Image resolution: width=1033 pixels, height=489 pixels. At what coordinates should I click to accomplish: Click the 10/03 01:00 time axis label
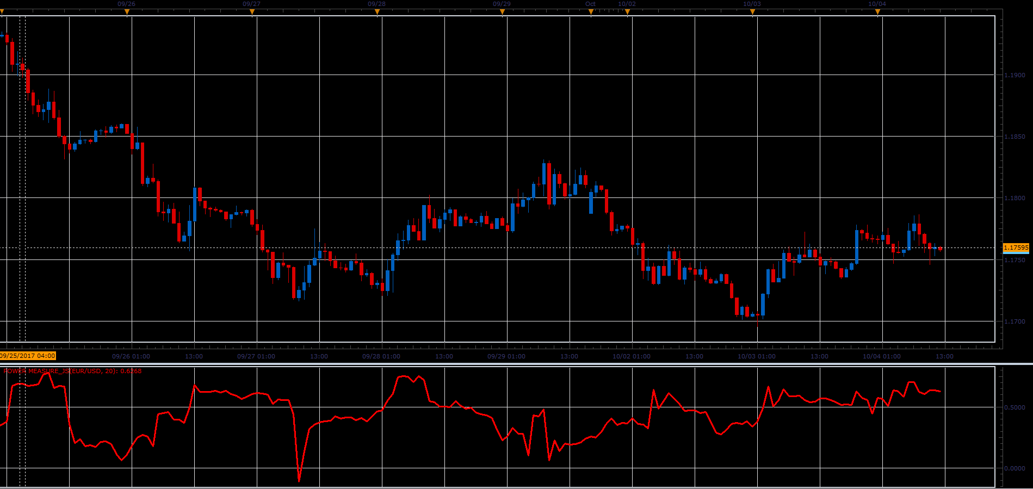[757, 356]
